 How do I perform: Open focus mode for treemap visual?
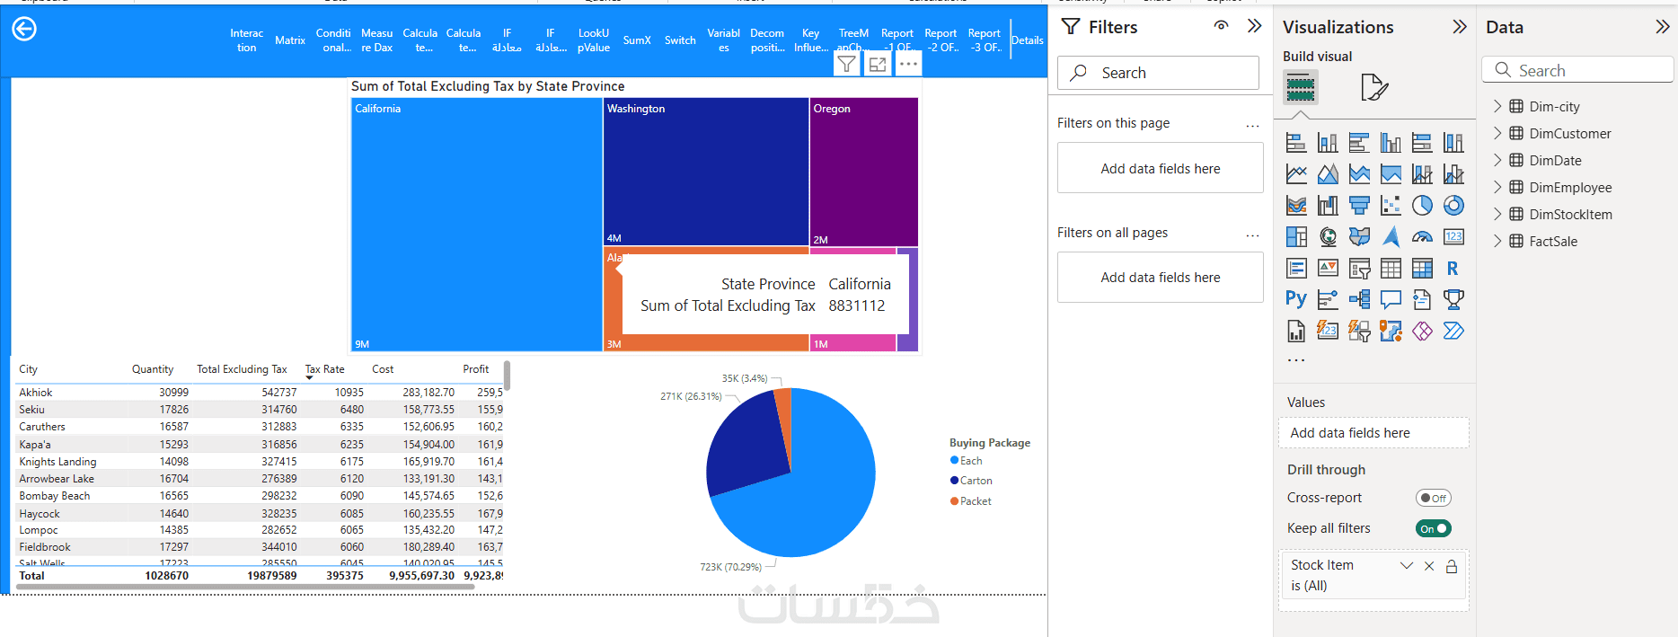(x=877, y=64)
